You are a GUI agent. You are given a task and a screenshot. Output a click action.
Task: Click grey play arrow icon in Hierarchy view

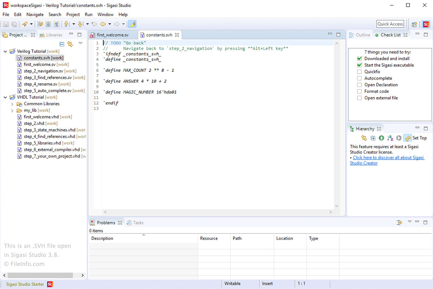399,138
